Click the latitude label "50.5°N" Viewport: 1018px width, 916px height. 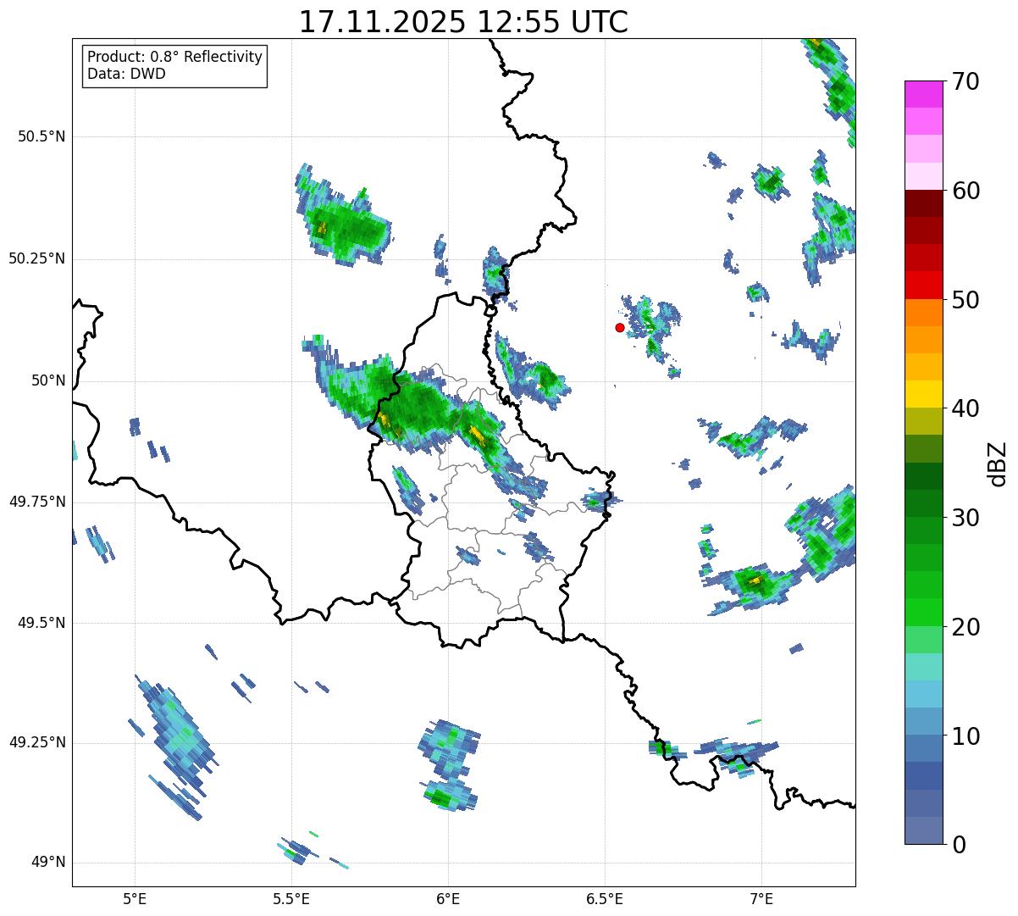coord(42,136)
